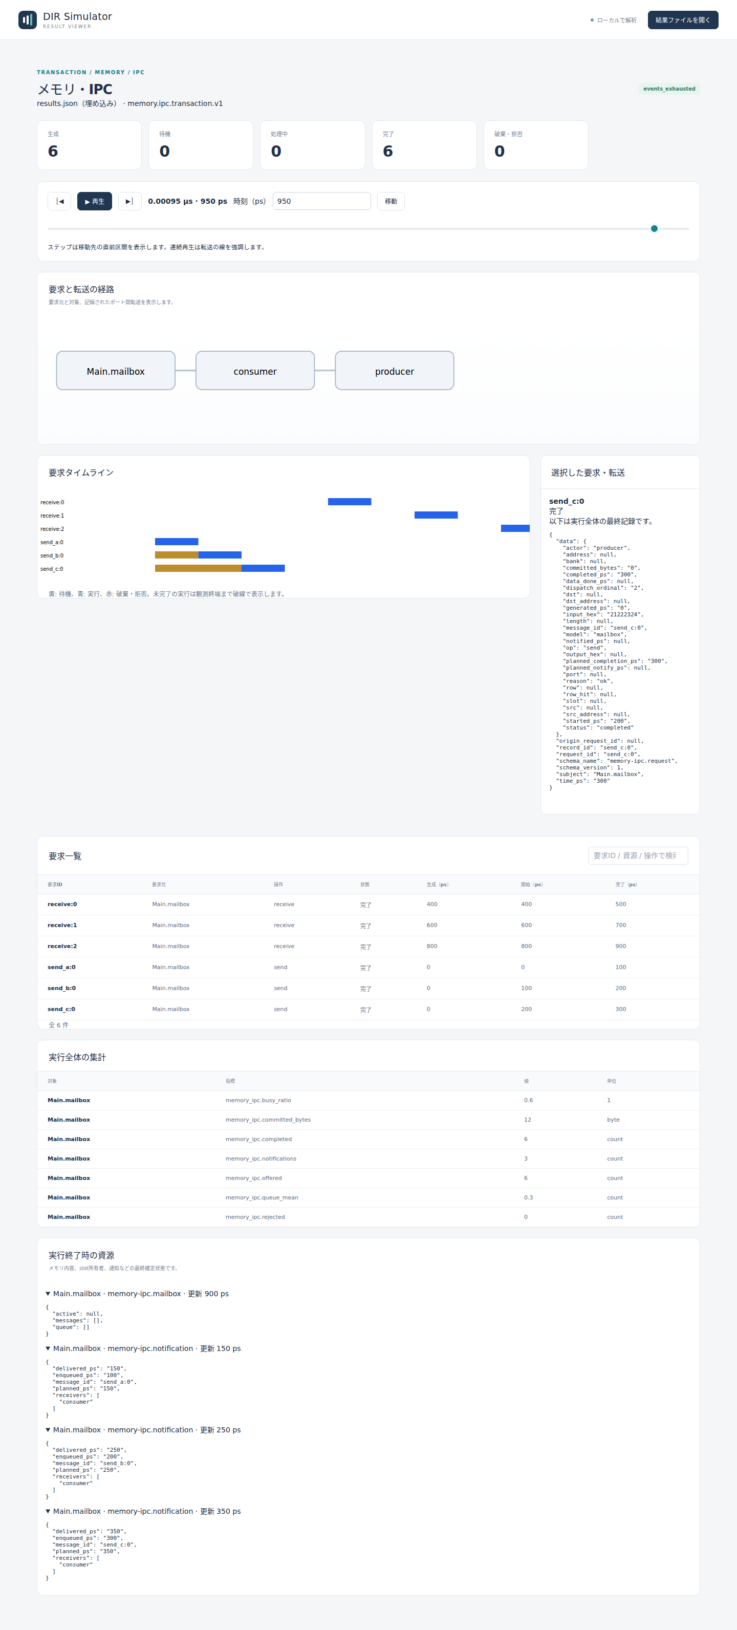Focus the 要求ID search field

tap(638, 855)
